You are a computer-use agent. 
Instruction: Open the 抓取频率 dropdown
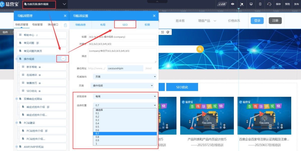[x=124, y=96]
